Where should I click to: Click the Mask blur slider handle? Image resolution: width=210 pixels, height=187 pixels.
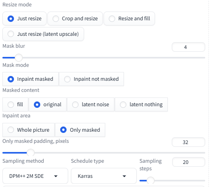coord(19,58)
